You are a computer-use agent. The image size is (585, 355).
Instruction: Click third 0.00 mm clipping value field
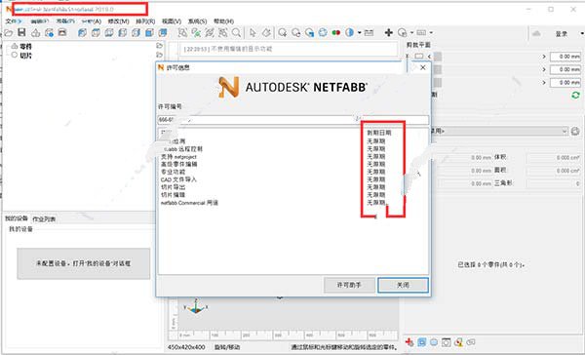point(565,83)
